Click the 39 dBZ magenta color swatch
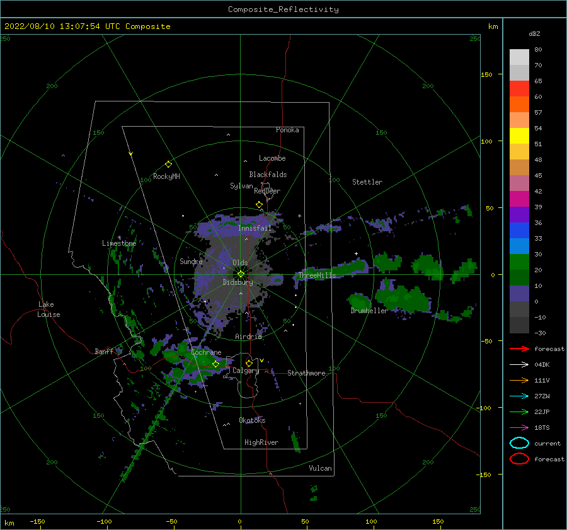Screen dimensions: 567x530 519,199
